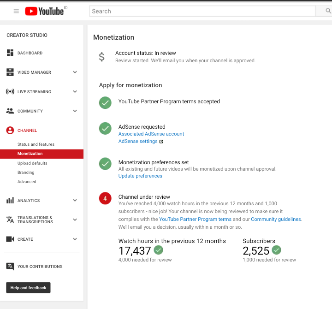The image size is (332, 309).
Task: Select the COMMUNITY label
Action: (30, 111)
